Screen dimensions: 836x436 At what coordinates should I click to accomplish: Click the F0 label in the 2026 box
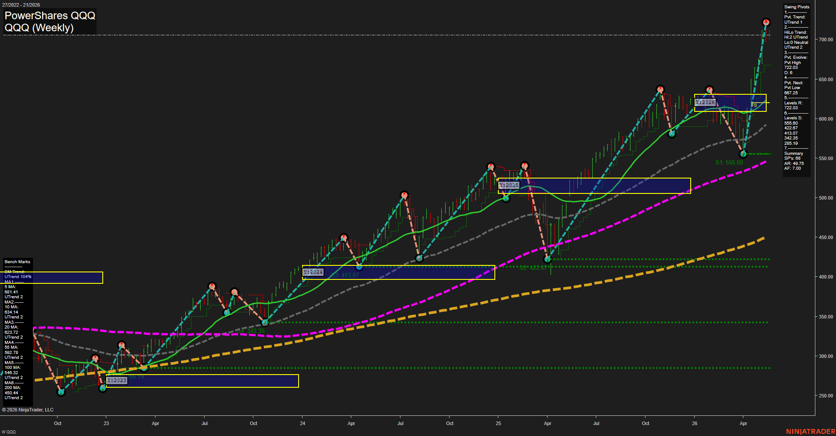click(x=754, y=105)
